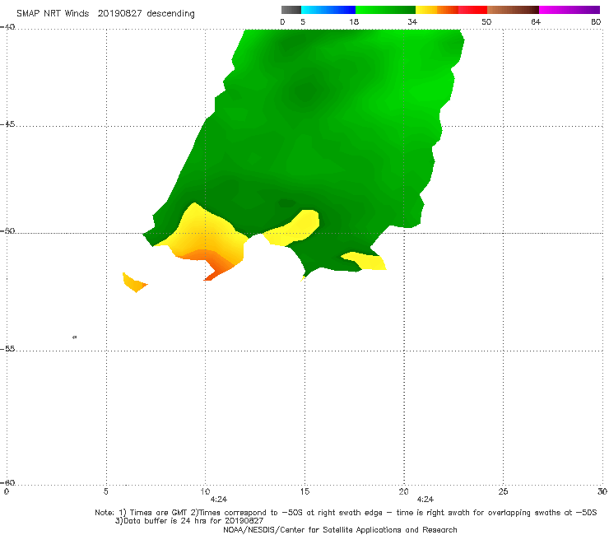609x535 pixels.
Task: Click the color bar label "34"
Action: (412, 22)
